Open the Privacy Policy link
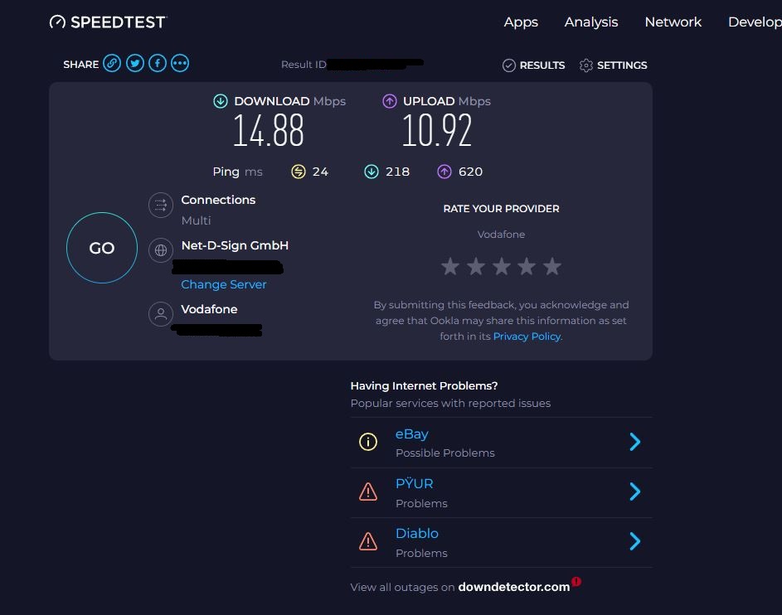Screen dimensions: 782x615 [527, 337]
